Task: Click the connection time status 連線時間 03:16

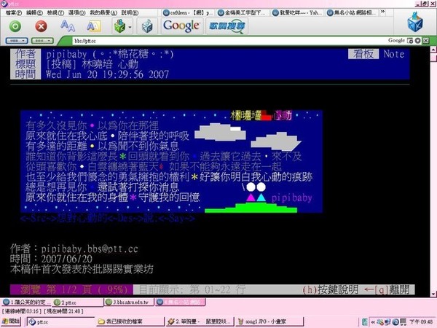Action: coord(22,311)
